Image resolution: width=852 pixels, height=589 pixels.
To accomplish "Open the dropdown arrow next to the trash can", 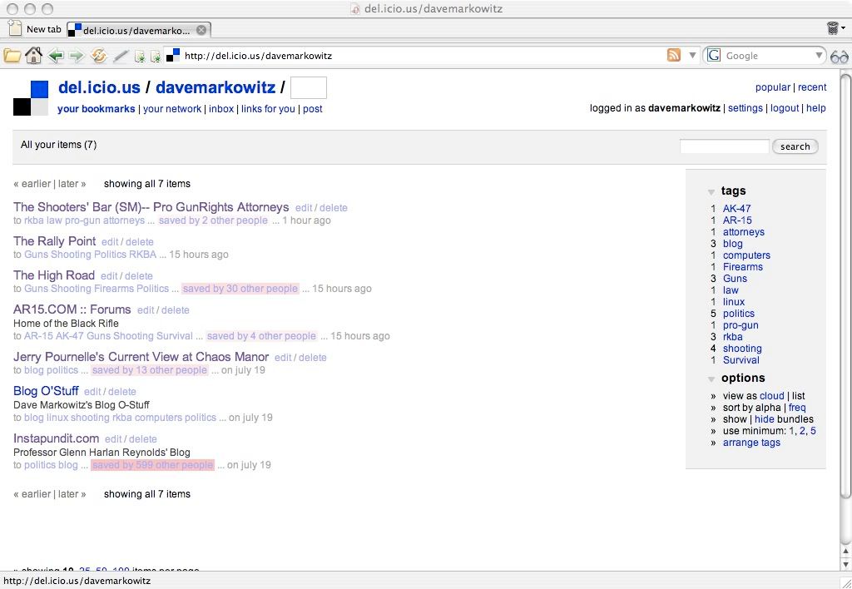I will 844,27.
